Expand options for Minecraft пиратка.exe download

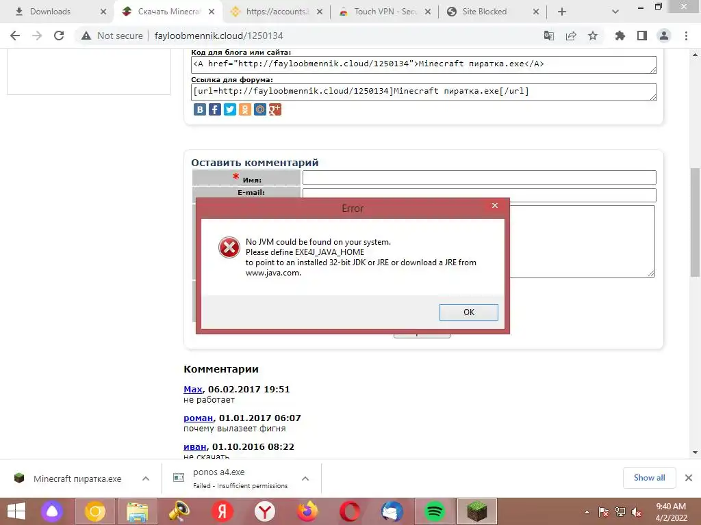tap(146, 479)
